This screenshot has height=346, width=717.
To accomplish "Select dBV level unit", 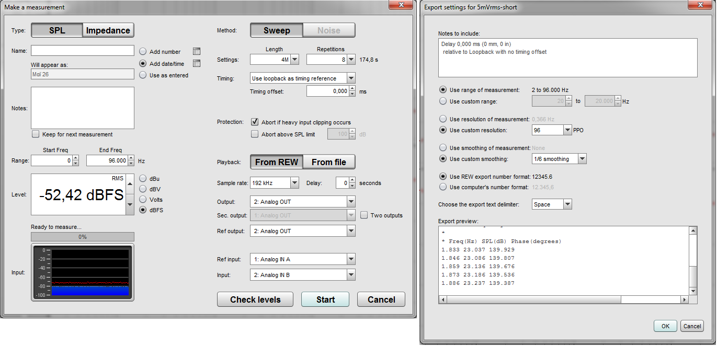I will [x=143, y=189].
